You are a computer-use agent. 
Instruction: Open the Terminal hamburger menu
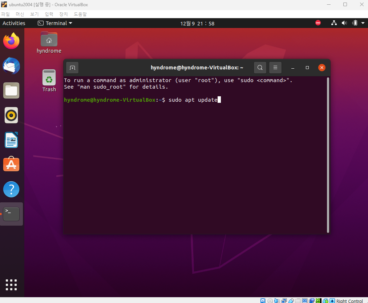pyautogui.click(x=275, y=68)
